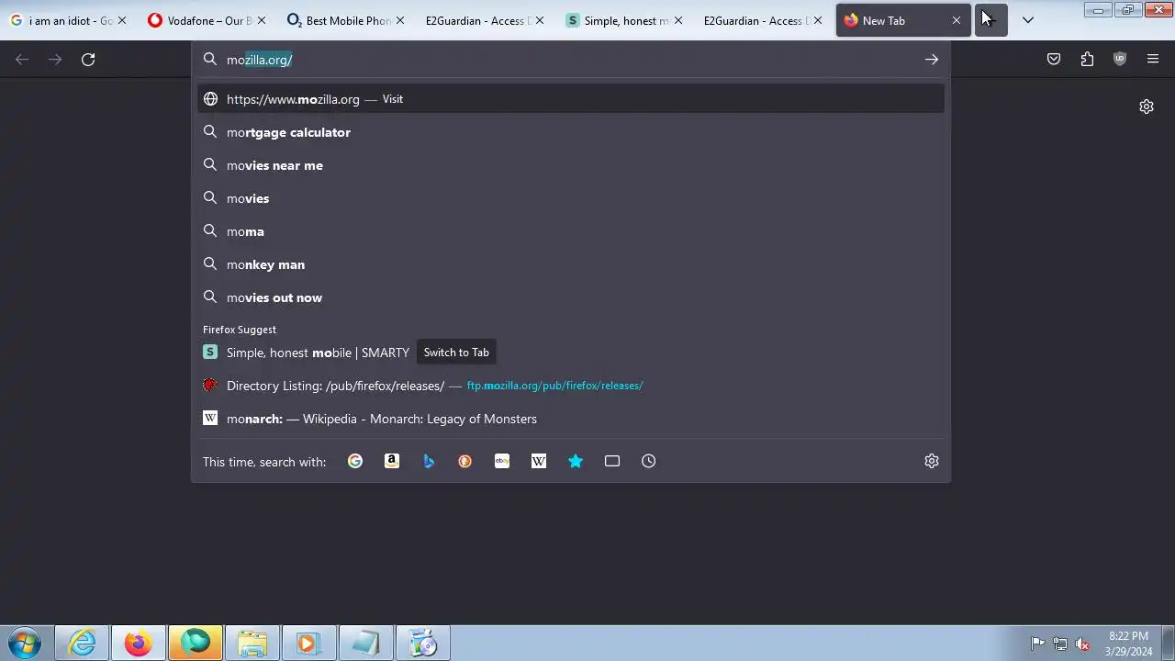The image size is (1175, 661).
Task: Search with Google one-off icon
Action: (355, 461)
